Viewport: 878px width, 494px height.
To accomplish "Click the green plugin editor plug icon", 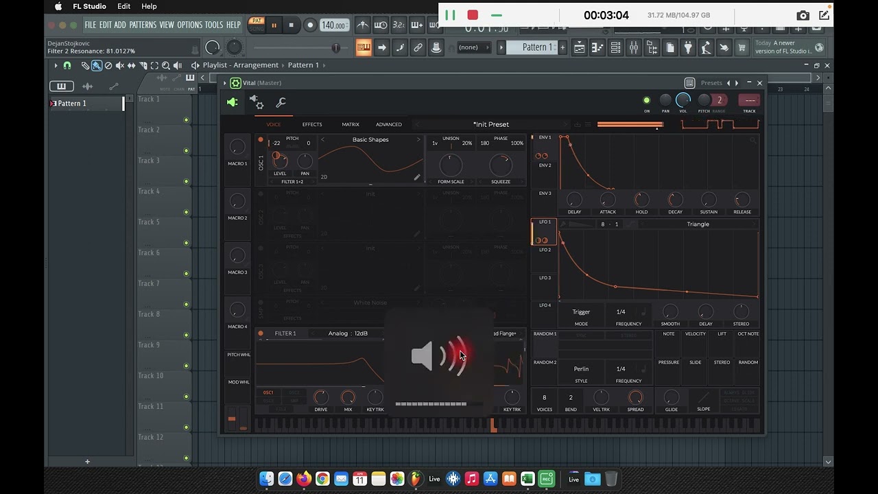I will click(x=233, y=102).
